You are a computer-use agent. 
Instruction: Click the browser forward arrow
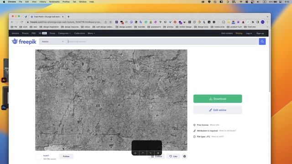tap(17, 22)
